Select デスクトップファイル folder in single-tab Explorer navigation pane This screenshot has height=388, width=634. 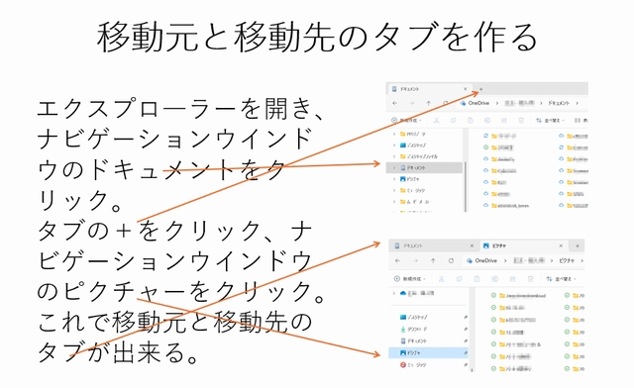tap(418, 156)
